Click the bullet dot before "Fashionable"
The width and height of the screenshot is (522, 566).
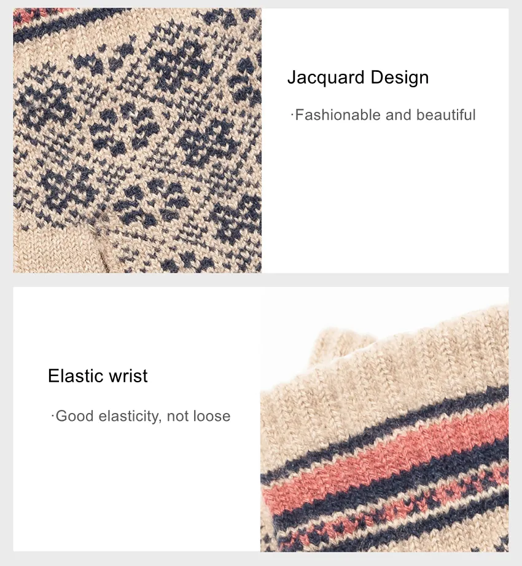pos(292,116)
